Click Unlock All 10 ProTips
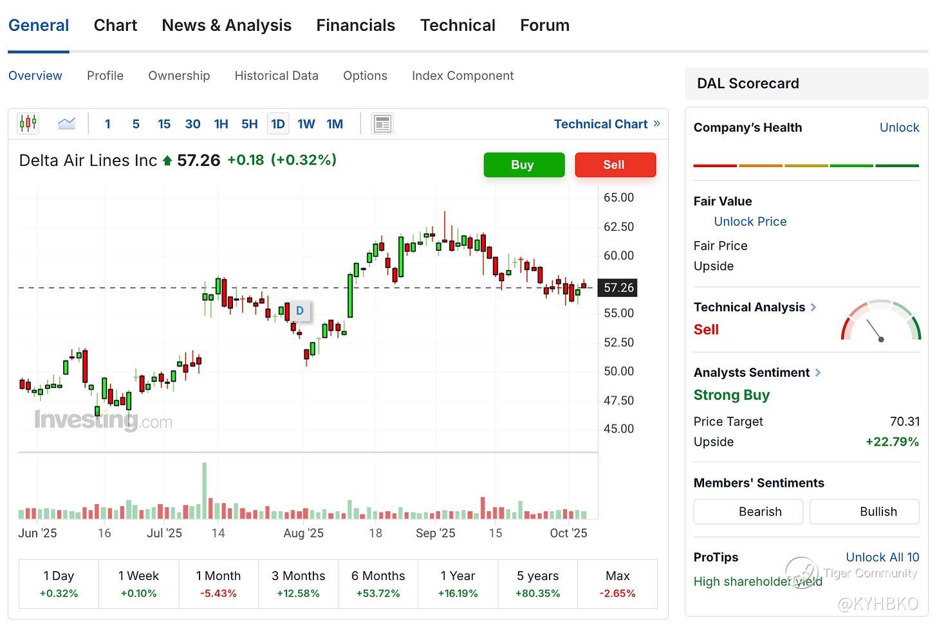 (x=882, y=557)
